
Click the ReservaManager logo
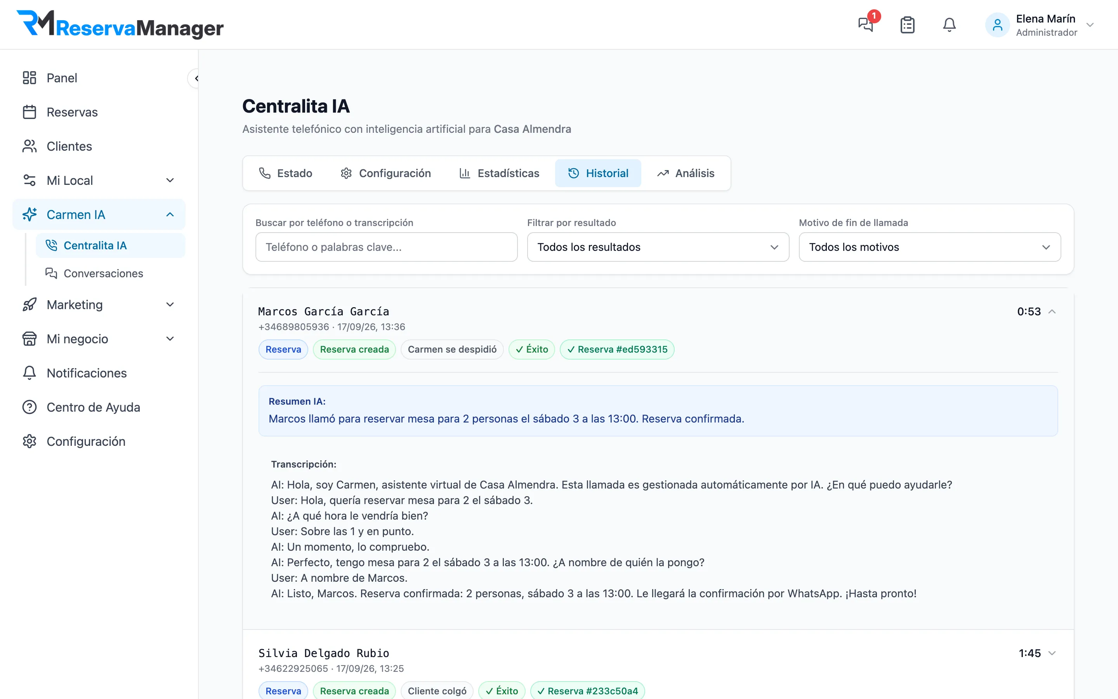(120, 24)
